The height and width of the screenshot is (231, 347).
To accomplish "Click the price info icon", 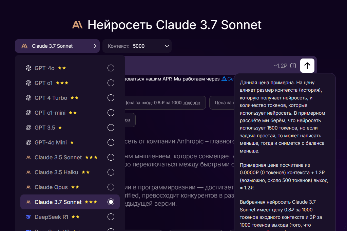I will (293, 66).
